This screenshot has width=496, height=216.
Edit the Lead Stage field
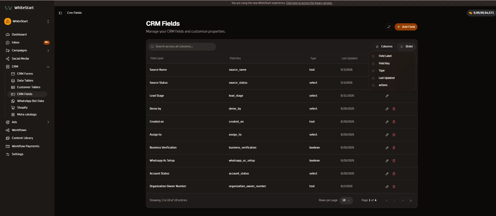[x=387, y=96]
